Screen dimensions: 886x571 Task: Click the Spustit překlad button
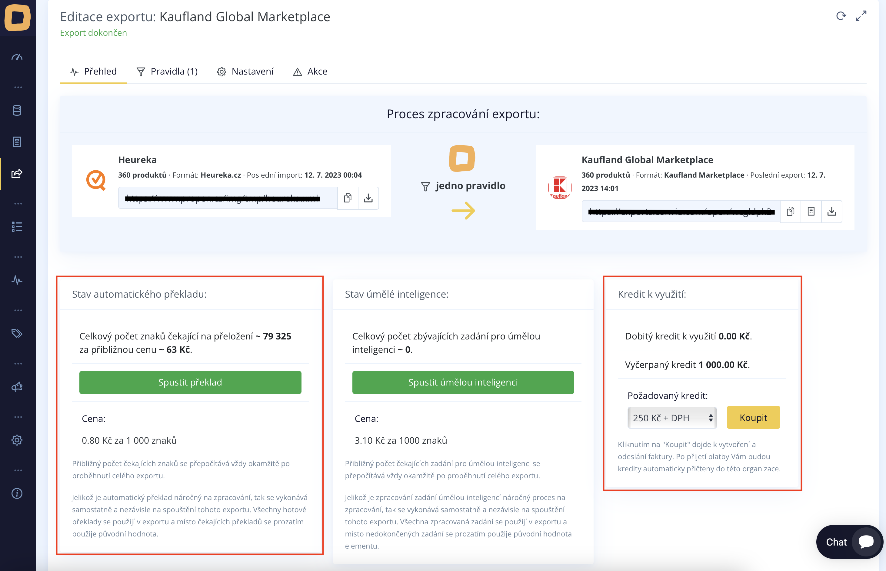pyautogui.click(x=190, y=382)
